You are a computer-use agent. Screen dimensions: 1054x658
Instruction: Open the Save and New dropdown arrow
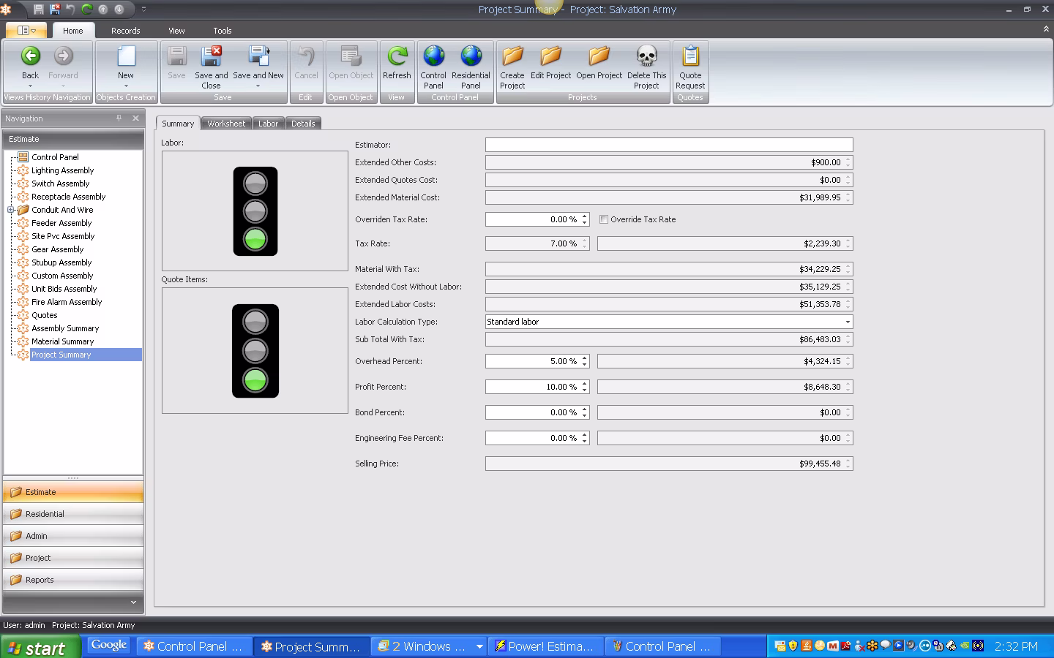coord(259,86)
